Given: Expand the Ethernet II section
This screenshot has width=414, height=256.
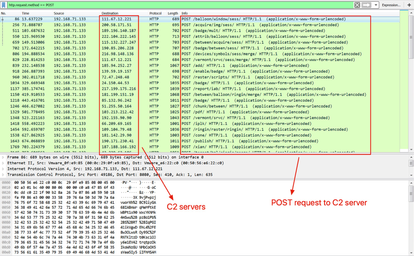Looking at the screenshot, I should 3,163.
